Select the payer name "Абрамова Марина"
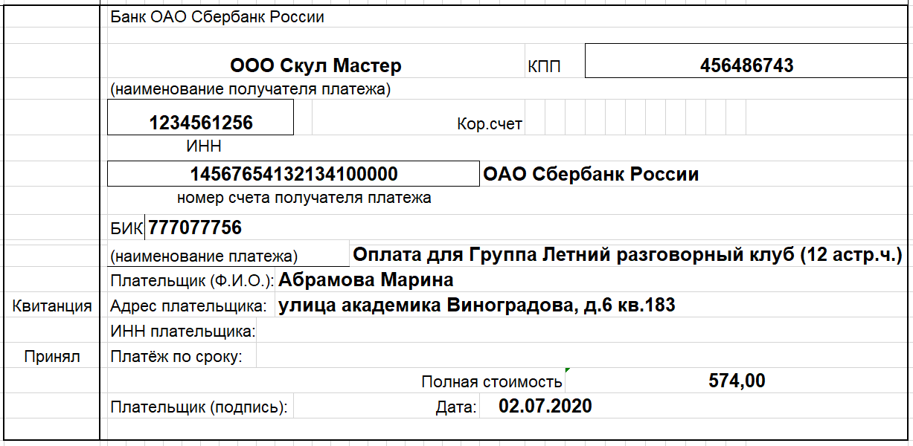This screenshot has height=446, width=913. click(366, 280)
